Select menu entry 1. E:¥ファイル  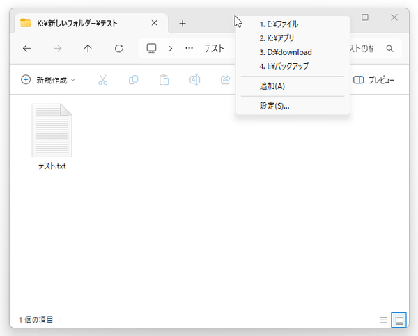click(x=293, y=24)
